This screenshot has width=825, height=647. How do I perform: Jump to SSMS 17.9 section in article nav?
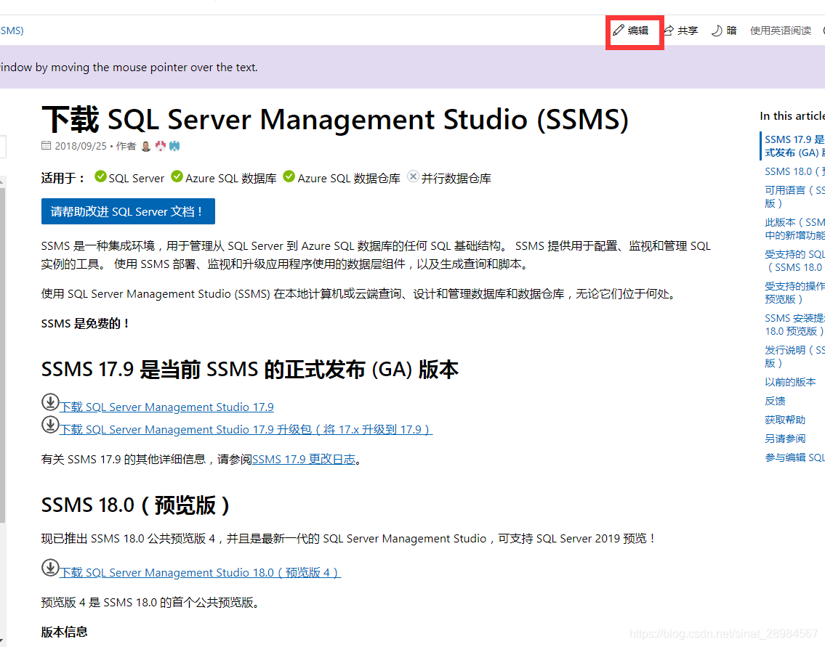pos(794,146)
